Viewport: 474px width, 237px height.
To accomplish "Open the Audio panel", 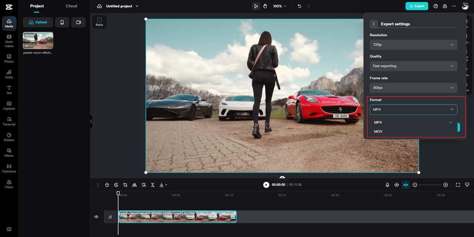I will click(9, 74).
